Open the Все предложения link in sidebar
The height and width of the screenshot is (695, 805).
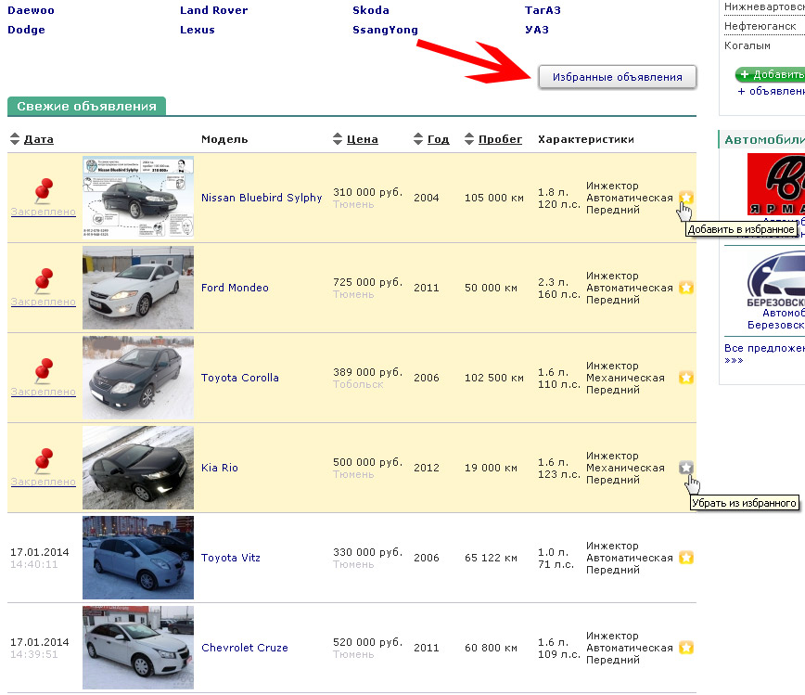pyautogui.click(x=764, y=354)
